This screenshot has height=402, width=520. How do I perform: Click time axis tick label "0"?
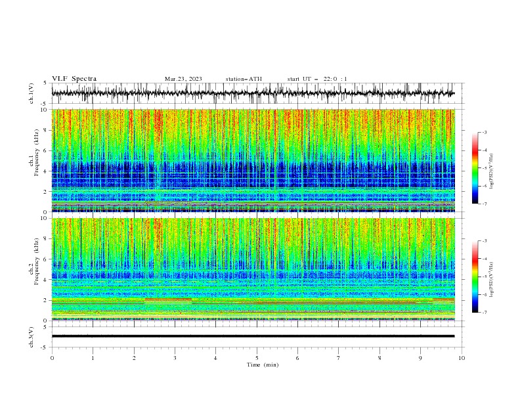tap(52, 358)
